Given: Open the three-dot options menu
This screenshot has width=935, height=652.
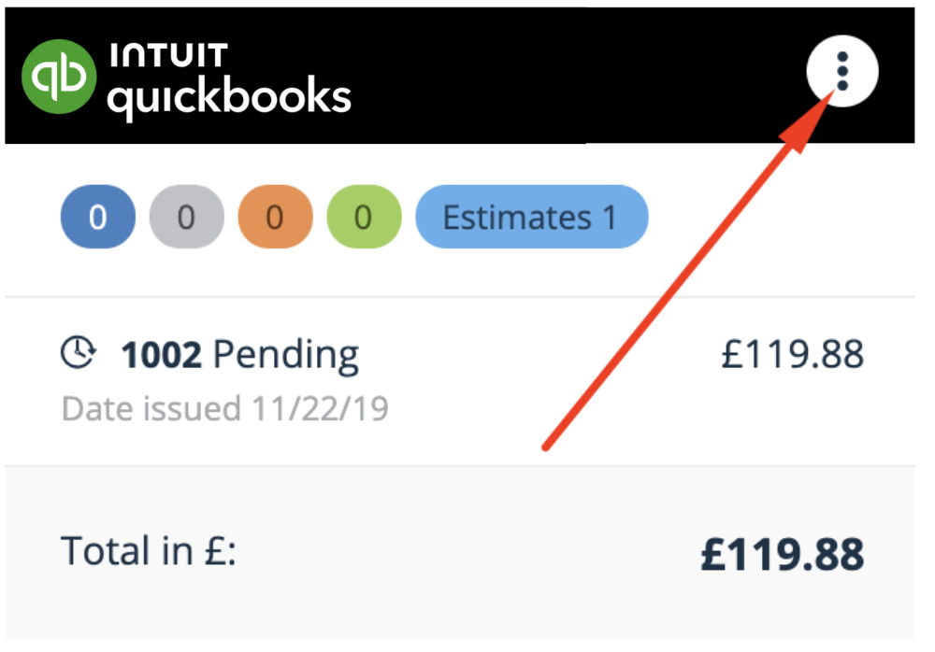Looking at the screenshot, I should point(842,72).
